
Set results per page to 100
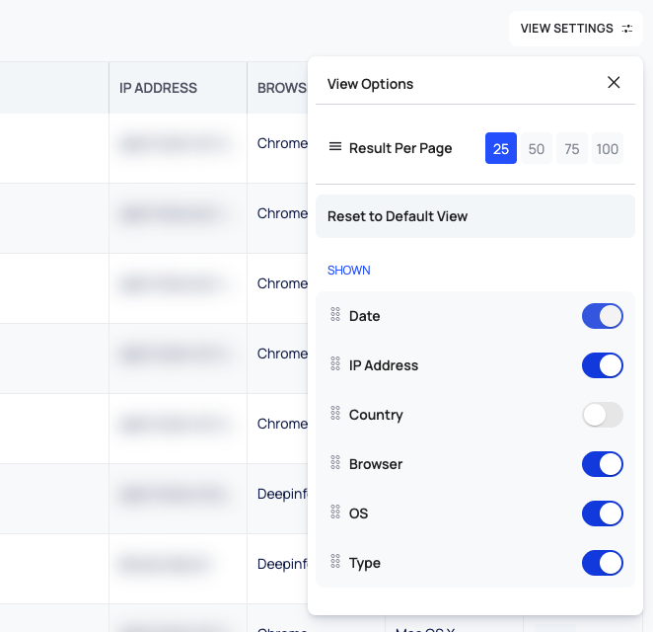click(x=608, y=148)
